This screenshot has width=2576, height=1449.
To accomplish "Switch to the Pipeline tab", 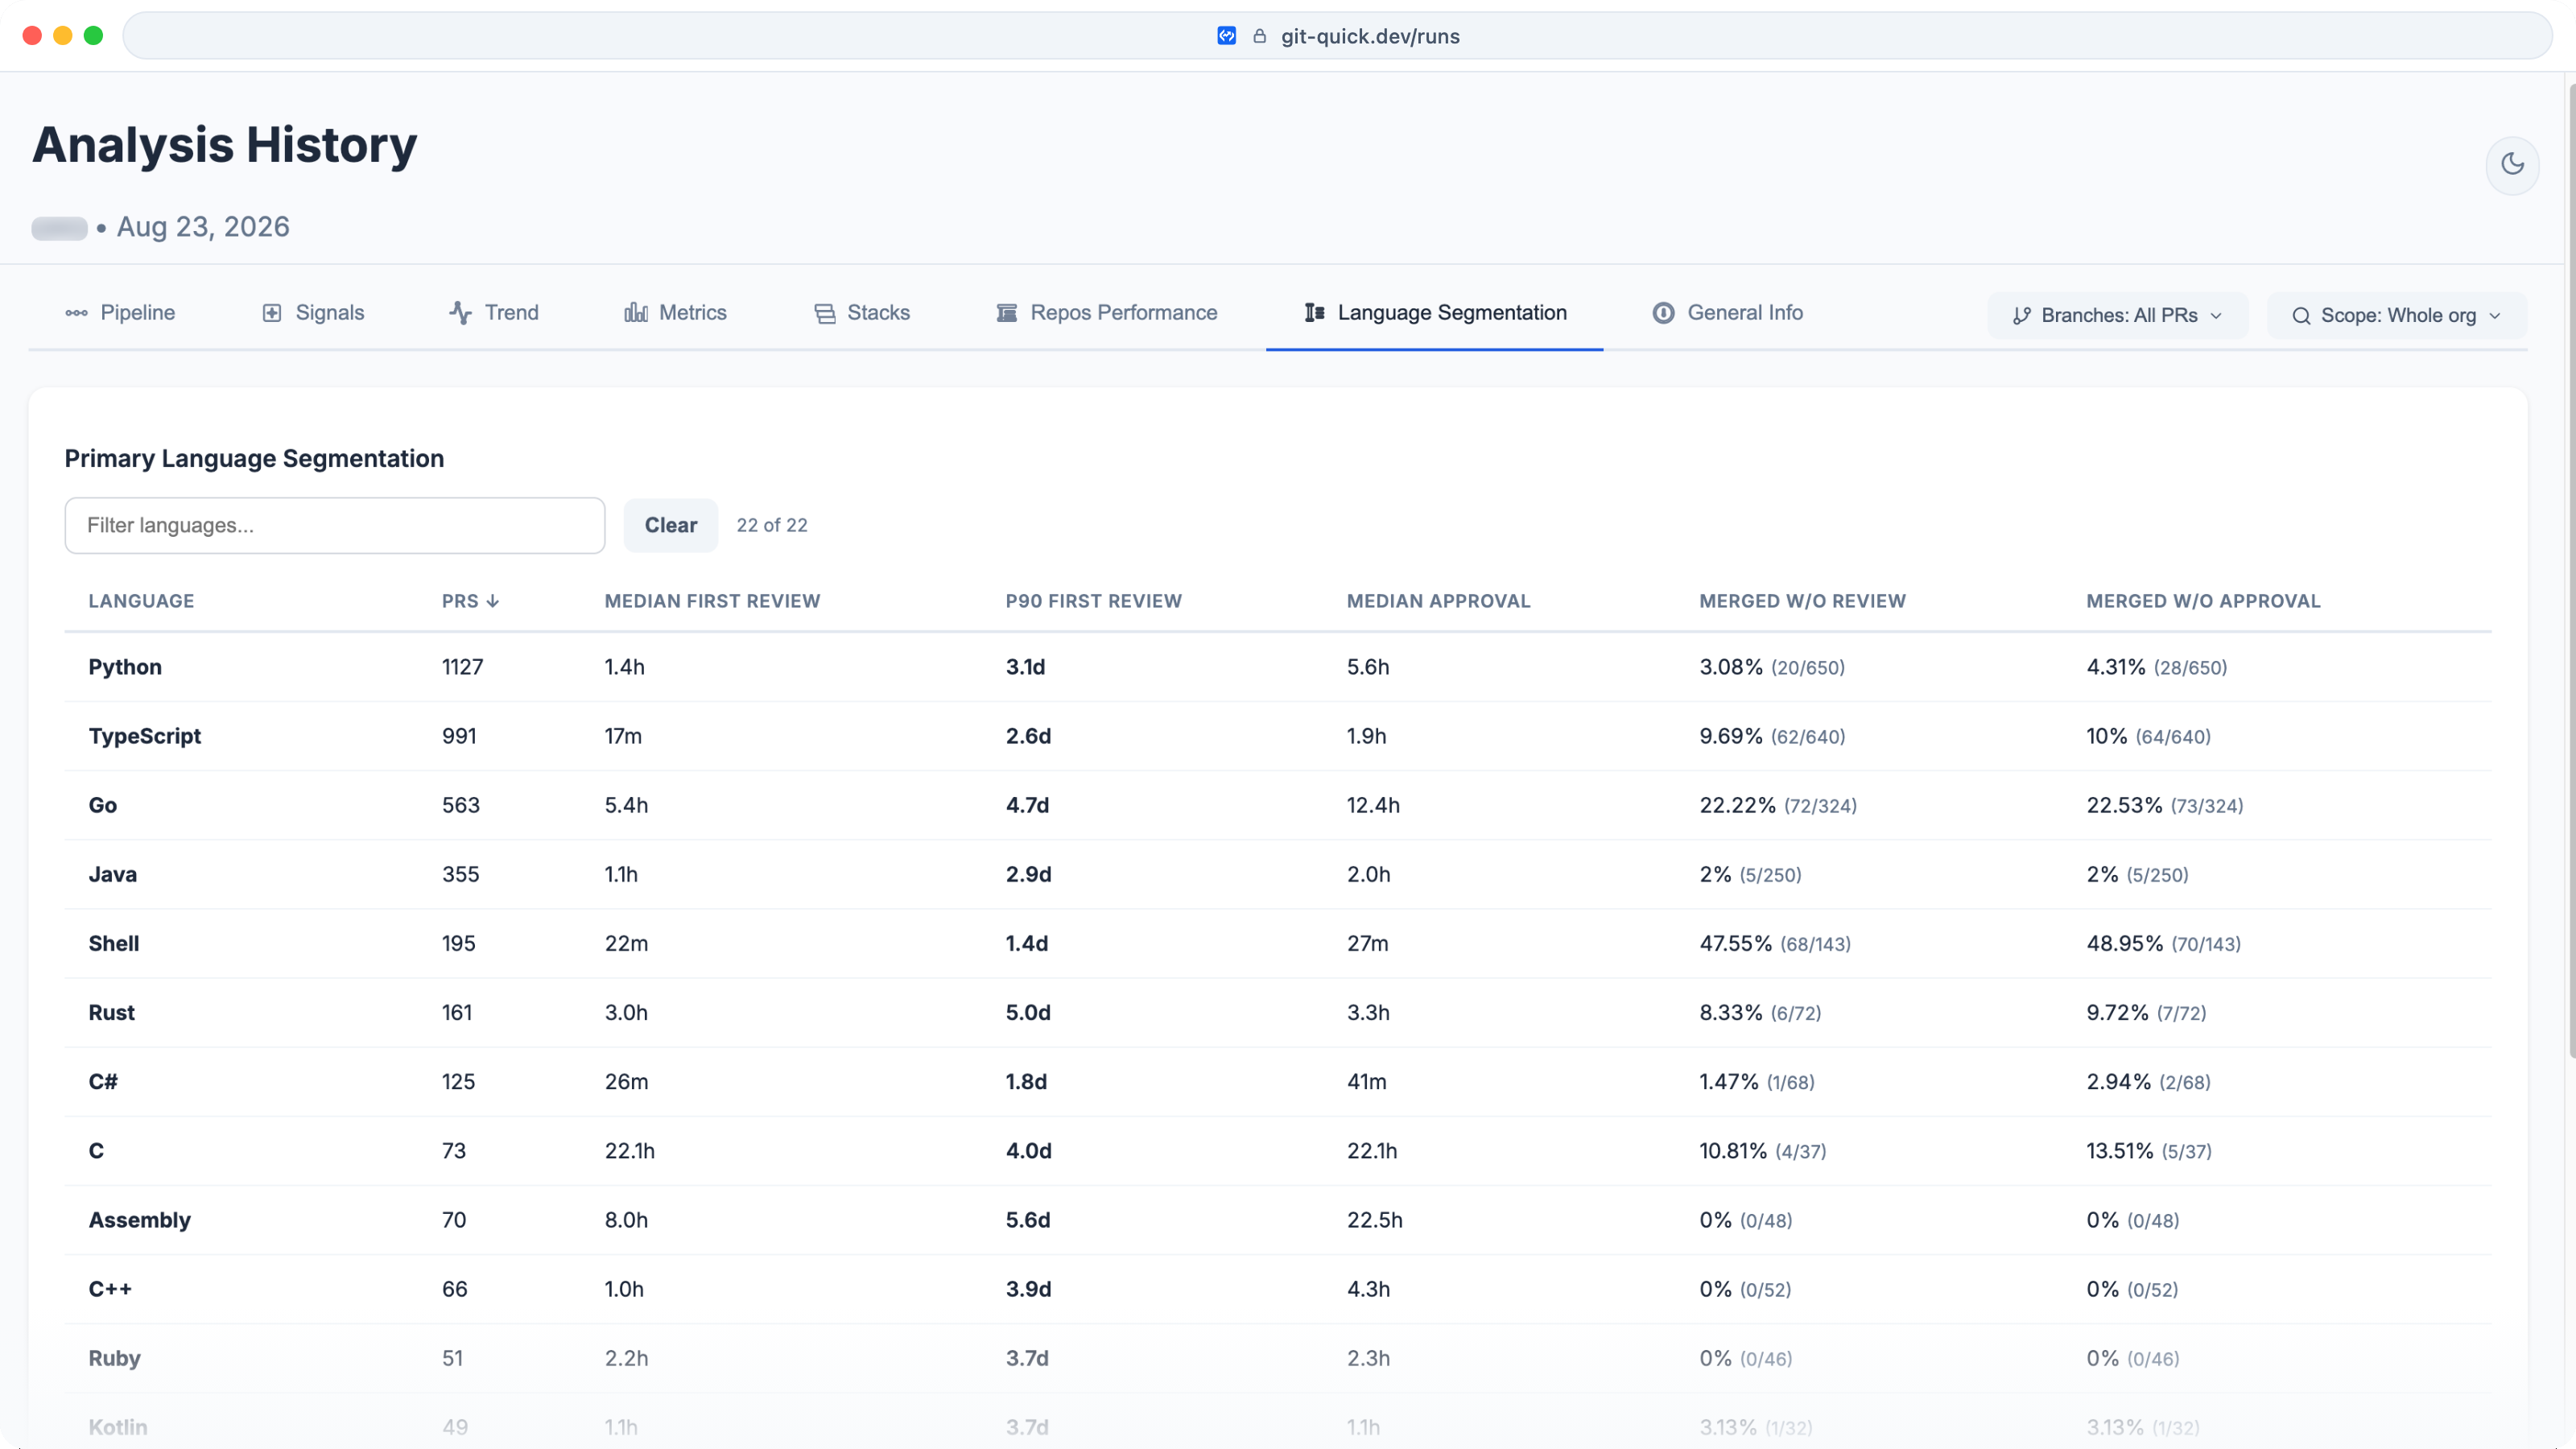I will click(x=120, y=313).
